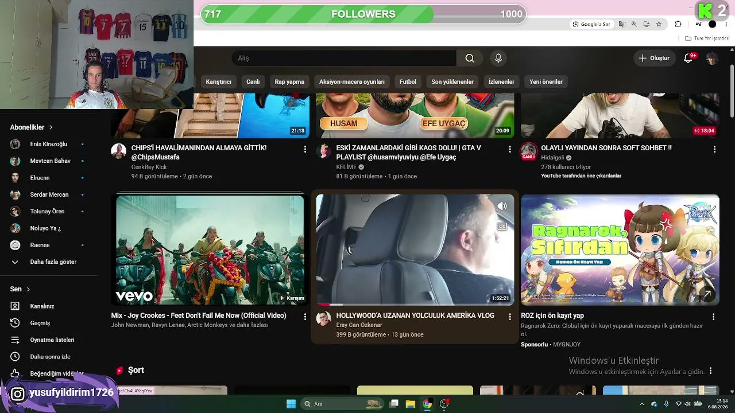Open options menu for HOLLYWOOD'A UZANAN video

click(x=509, y=317)
